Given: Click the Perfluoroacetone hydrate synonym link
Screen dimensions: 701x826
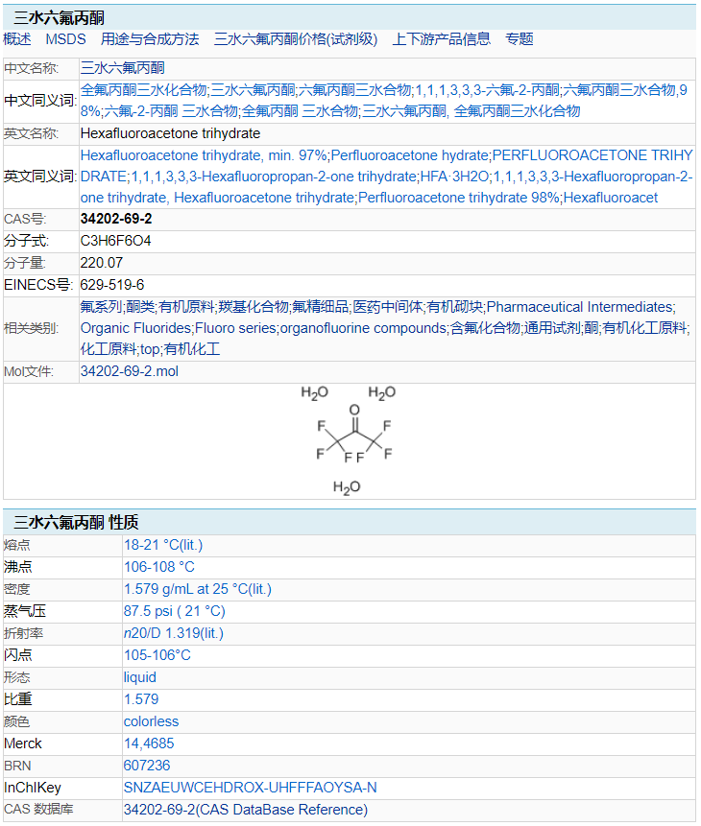Looking at the screenshot, I should (x=410, y=155).
